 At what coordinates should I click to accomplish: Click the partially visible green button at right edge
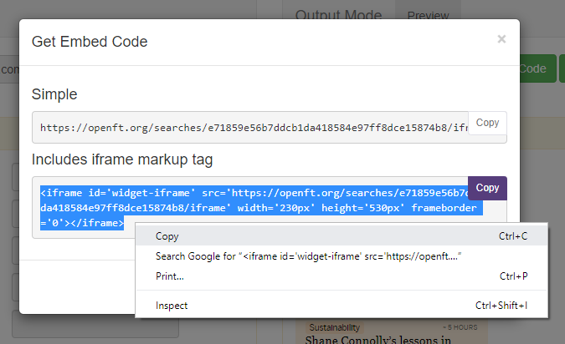tap(562, 68)
